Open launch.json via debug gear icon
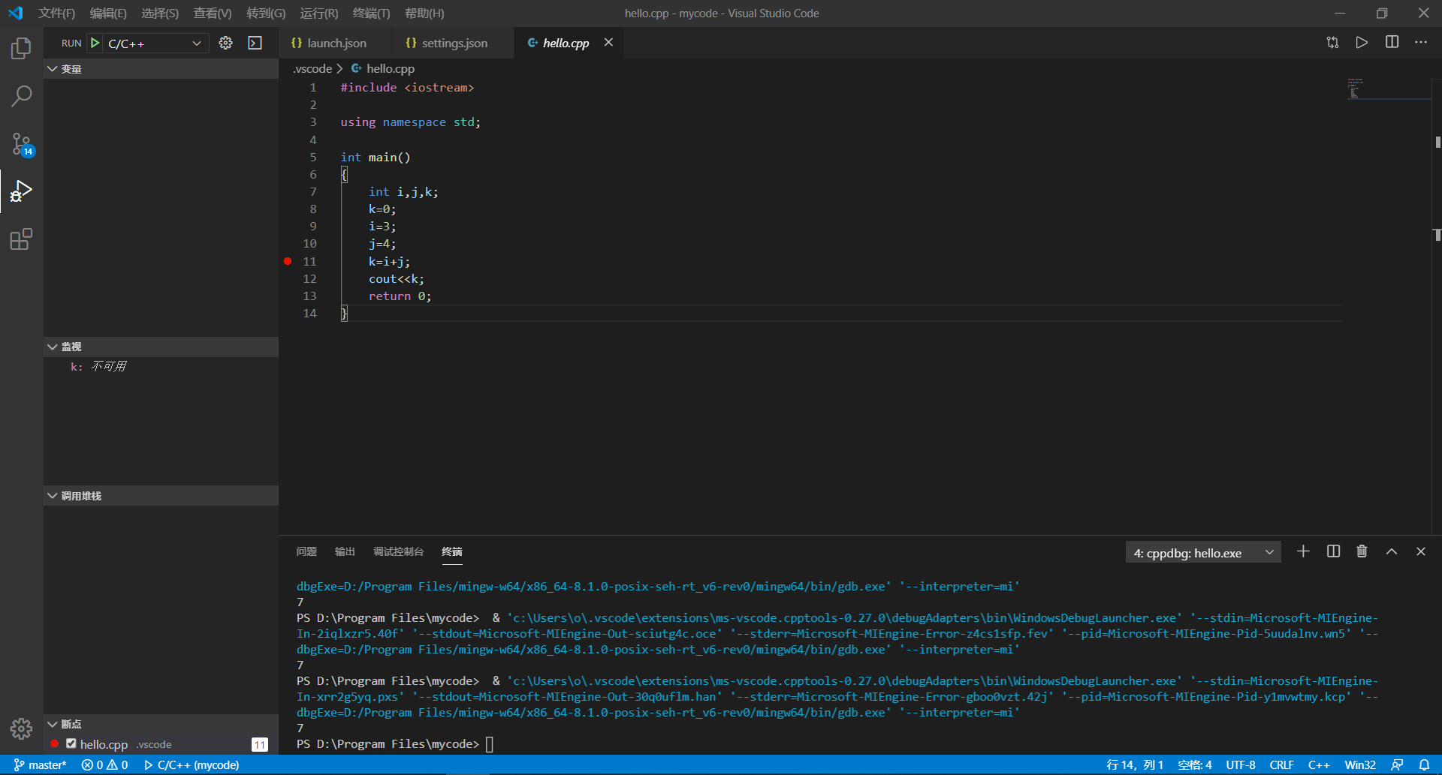 coord(225,44)
